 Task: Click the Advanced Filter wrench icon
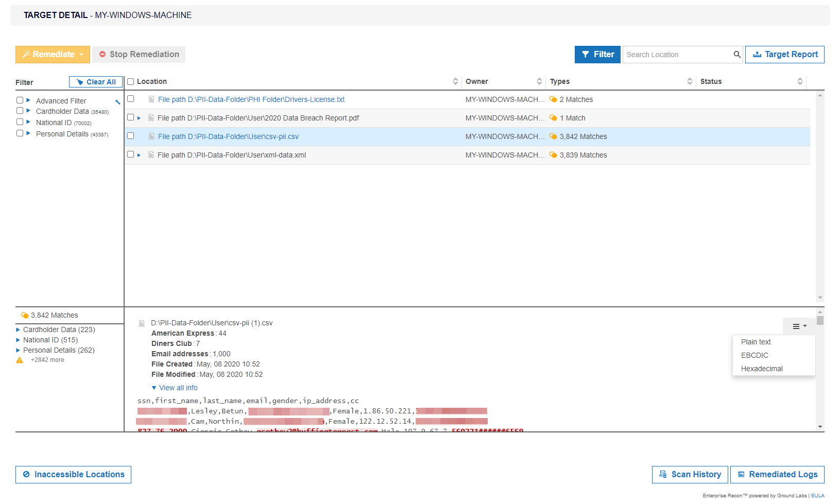(x=117, y=102)
